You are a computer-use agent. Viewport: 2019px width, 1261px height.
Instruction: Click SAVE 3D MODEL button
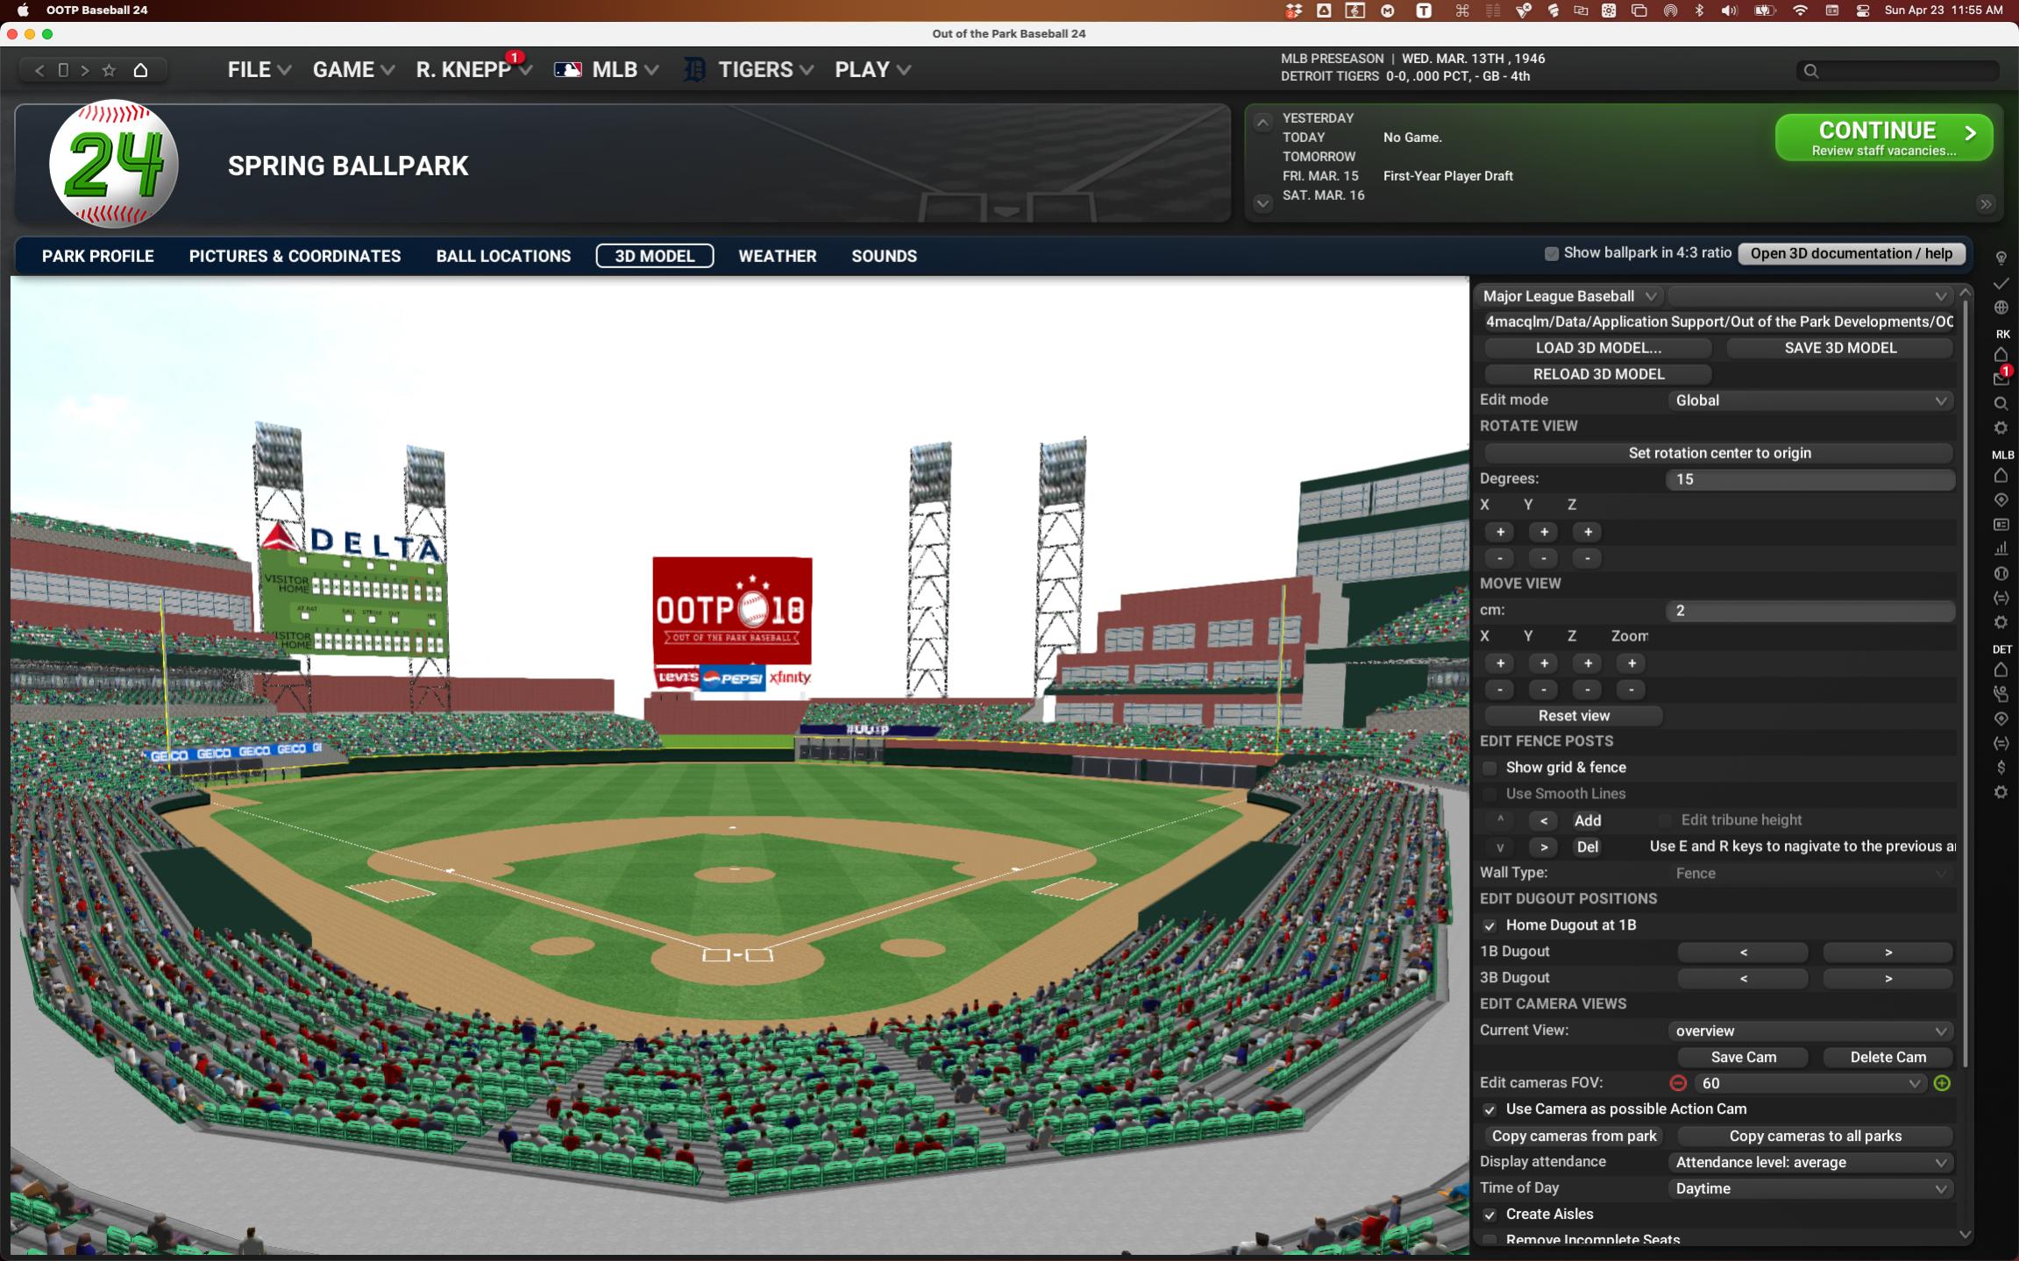click(1840, 348)
